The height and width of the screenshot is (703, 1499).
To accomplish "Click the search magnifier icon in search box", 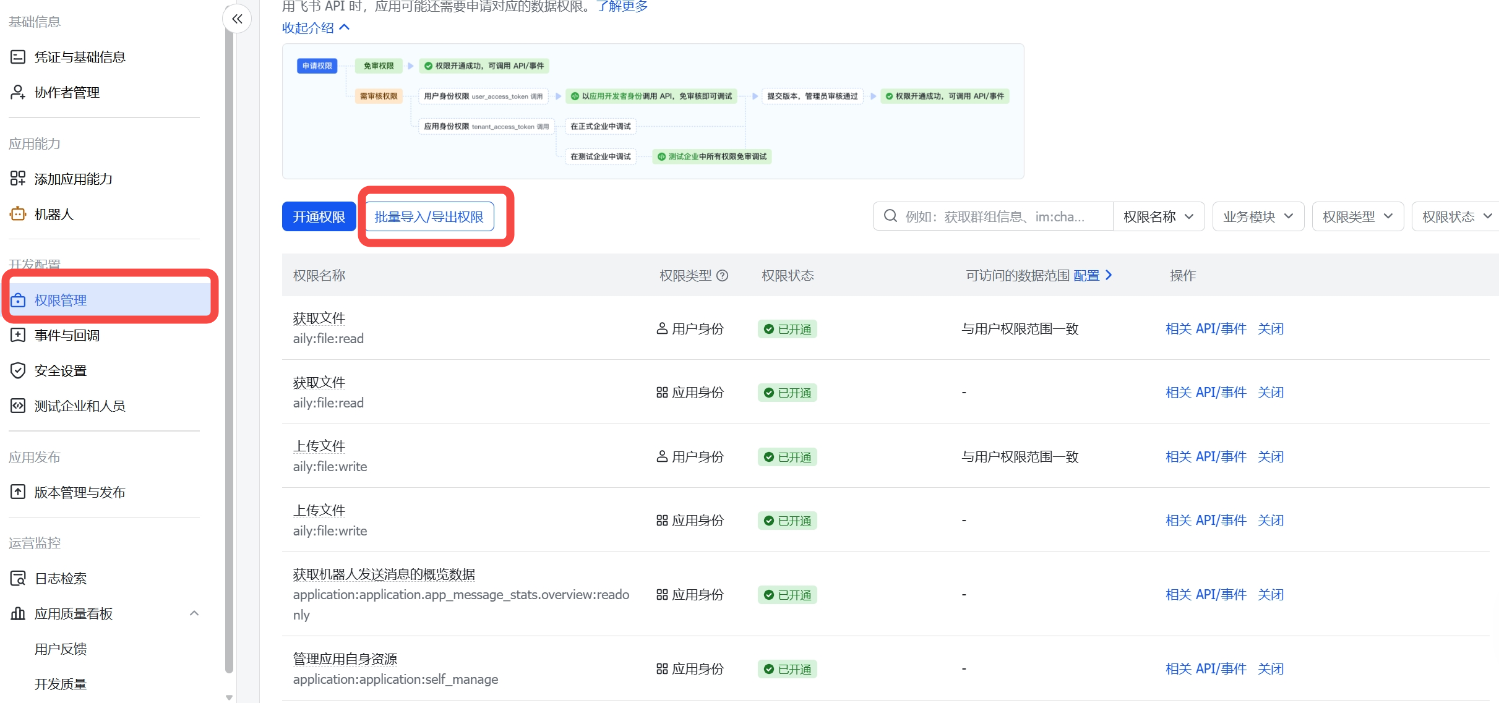I will pos(890,216).
